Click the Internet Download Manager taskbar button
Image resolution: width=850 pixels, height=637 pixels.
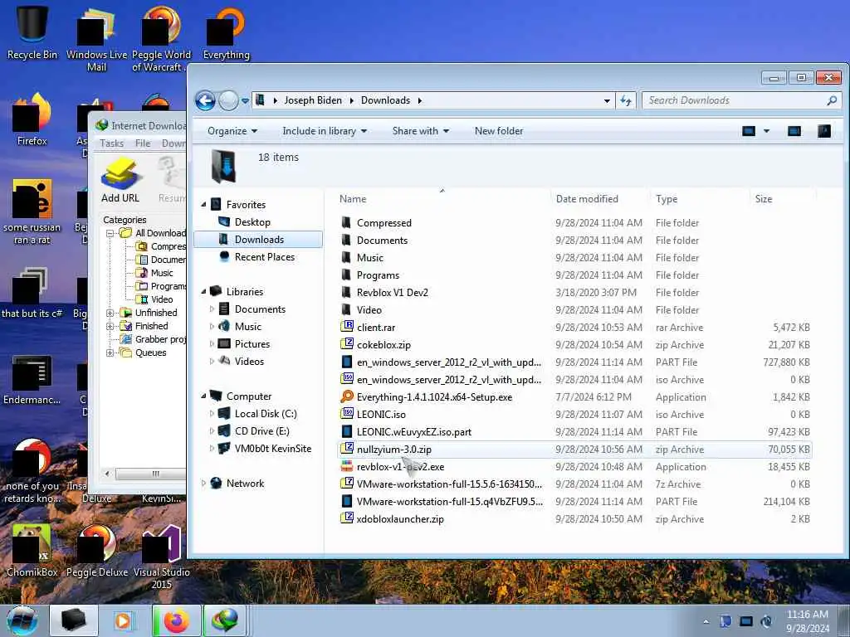[225, 620]
